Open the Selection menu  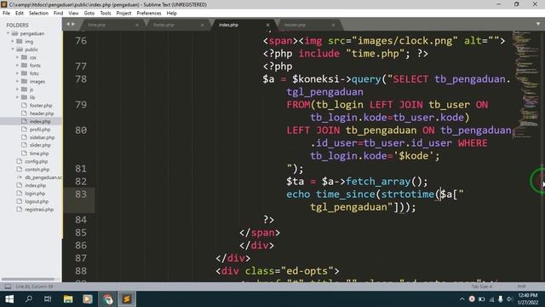(x=38, y=14)
